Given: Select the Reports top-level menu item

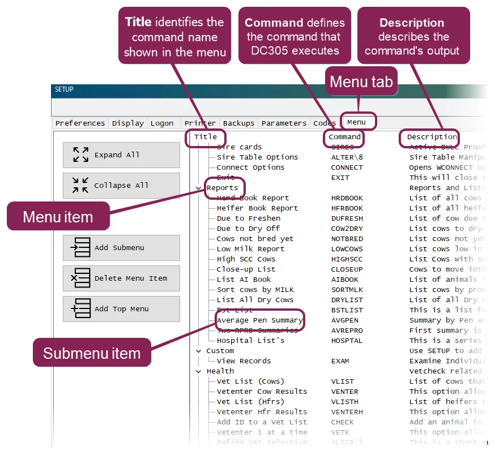Looking at the screenshot, I should click(222, 188).
